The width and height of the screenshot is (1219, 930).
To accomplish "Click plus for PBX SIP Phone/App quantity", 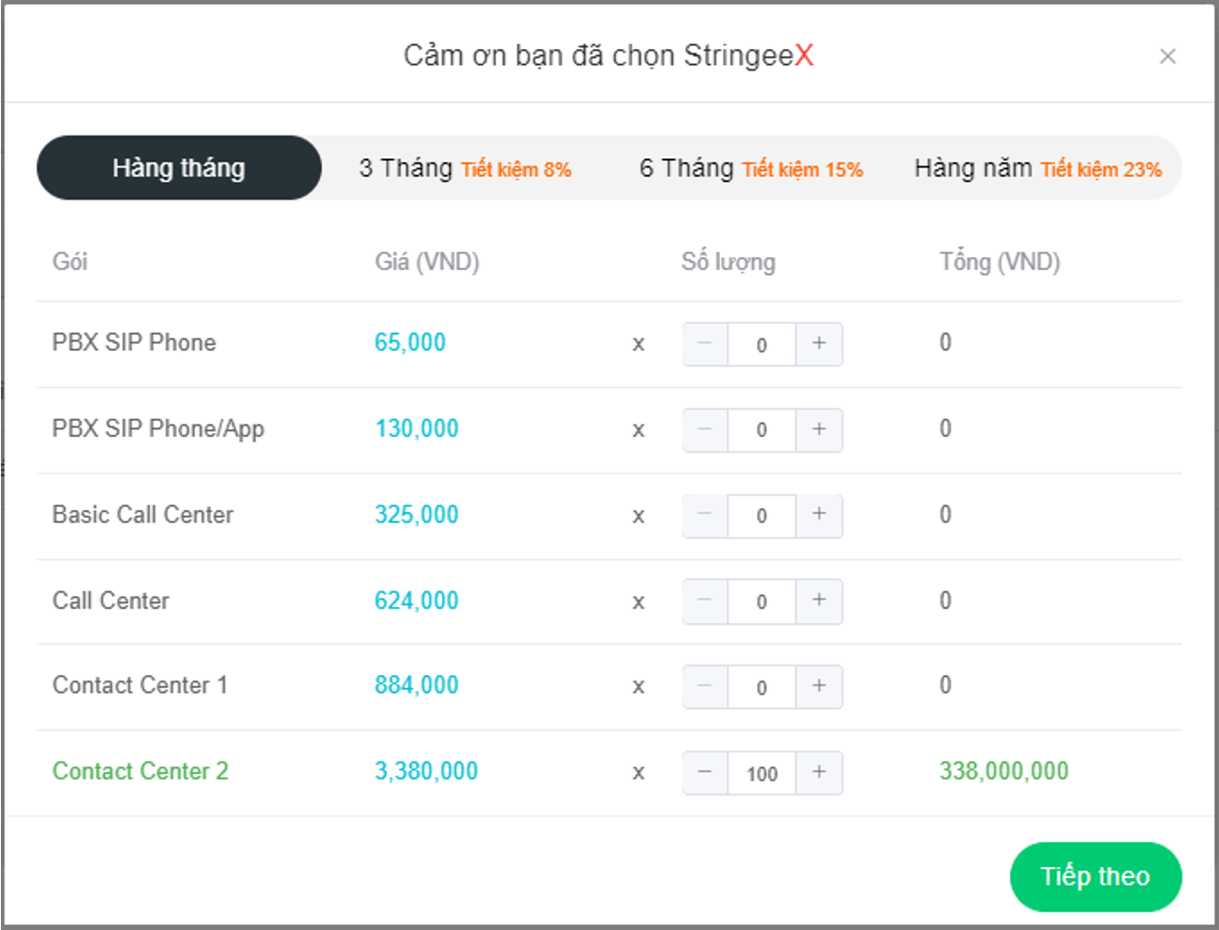I will 819,429.
